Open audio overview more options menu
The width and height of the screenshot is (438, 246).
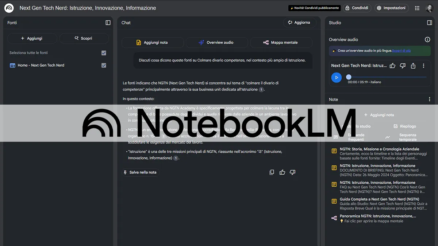click(423, 66)
